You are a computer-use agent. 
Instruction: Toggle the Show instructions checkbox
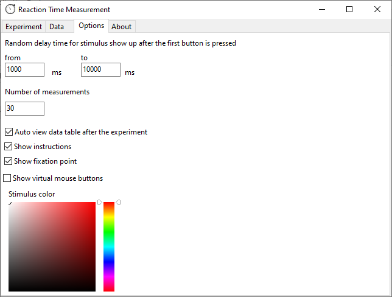click(9, 146)
